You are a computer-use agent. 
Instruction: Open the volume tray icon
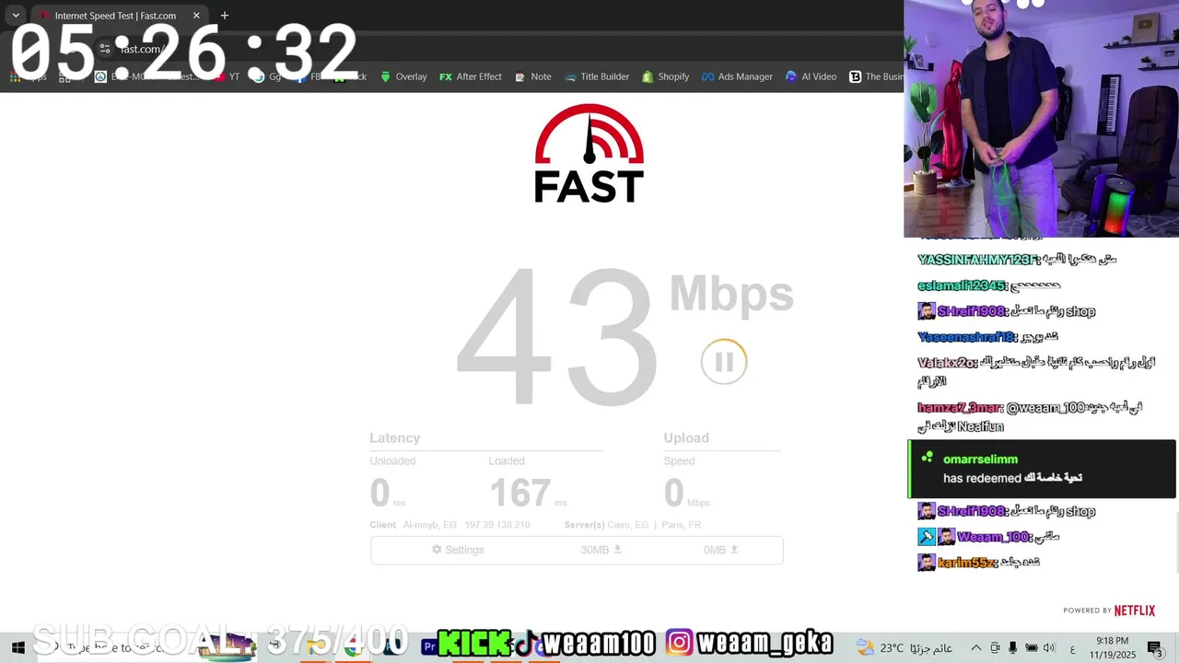pyautogui.click(x=1049, y=647)
